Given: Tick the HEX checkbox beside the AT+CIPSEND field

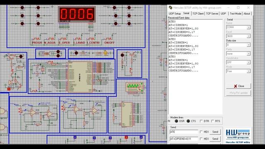Looking at the screenshot, I should click(x=201, y=139).
